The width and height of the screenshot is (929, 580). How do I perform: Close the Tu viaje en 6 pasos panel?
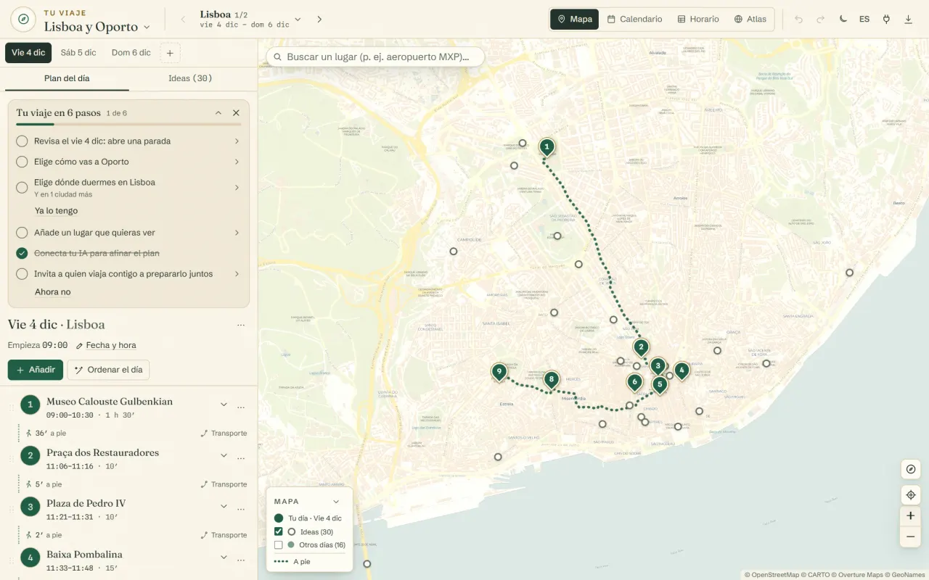[x=236, y=113]
